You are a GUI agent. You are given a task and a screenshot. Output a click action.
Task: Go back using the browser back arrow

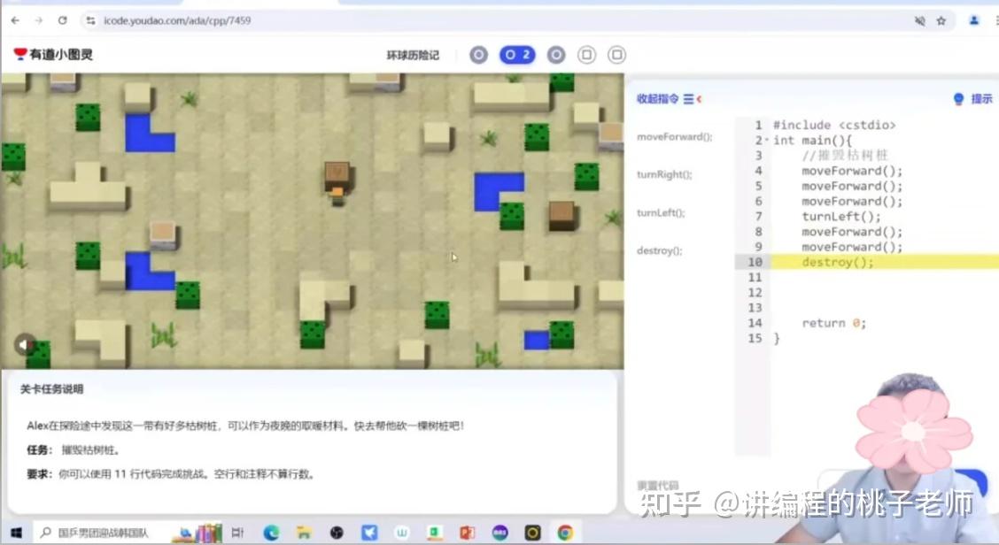pyautogui.click(x=15, y=20)
